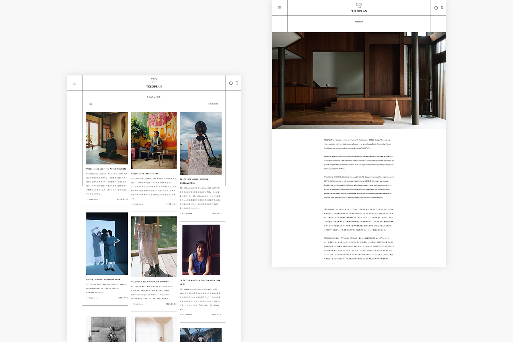Open hamburger menu on Features page
The height and width of the screenshot is (342, 513).
tap(74, 83)
